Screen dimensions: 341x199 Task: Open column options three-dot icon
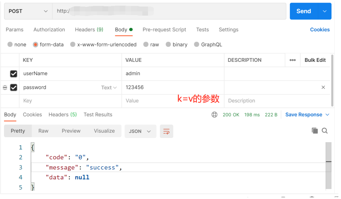click(x=293, y=60)
